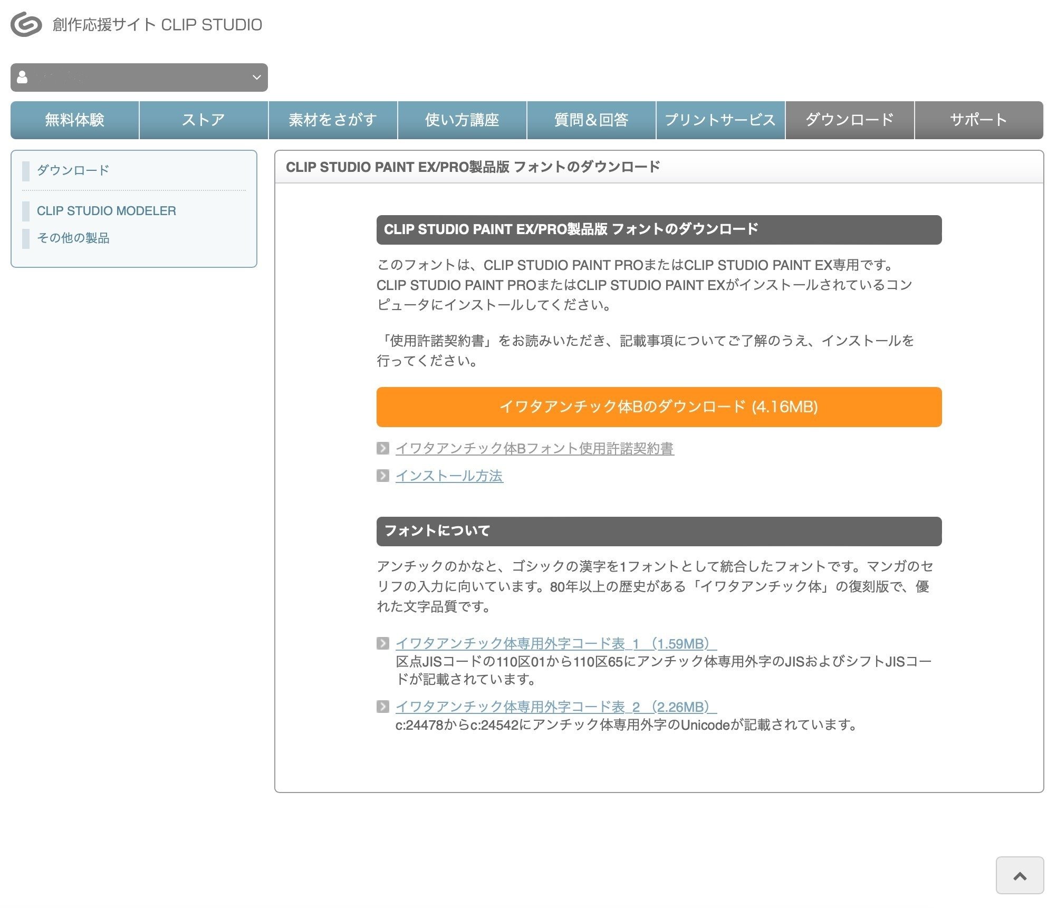Open the 素材をさがす tab
The image size is (1057, 908).
point(333,120)
